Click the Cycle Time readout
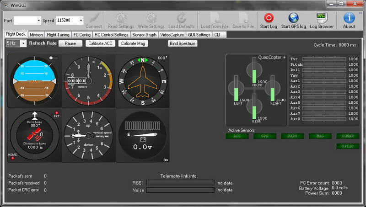Screen dimensions: 366x207 coord(335,45)
